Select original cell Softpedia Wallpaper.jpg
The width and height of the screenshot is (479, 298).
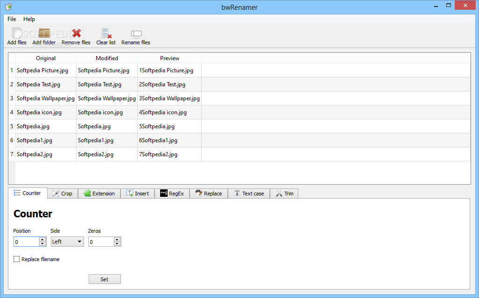pyautogui.click(x=46, y=98)
